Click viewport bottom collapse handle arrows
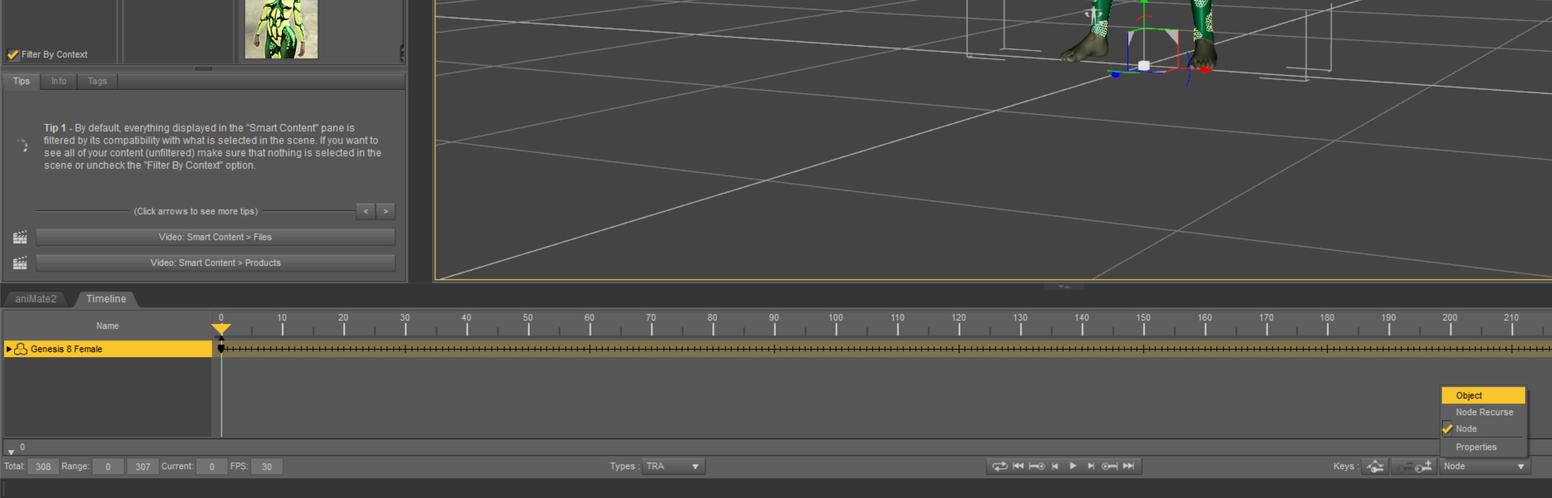Screen dimensions: 1552x498 [1064, 287]
